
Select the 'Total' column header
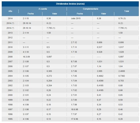pyautogui.click(x=127, y=11)
